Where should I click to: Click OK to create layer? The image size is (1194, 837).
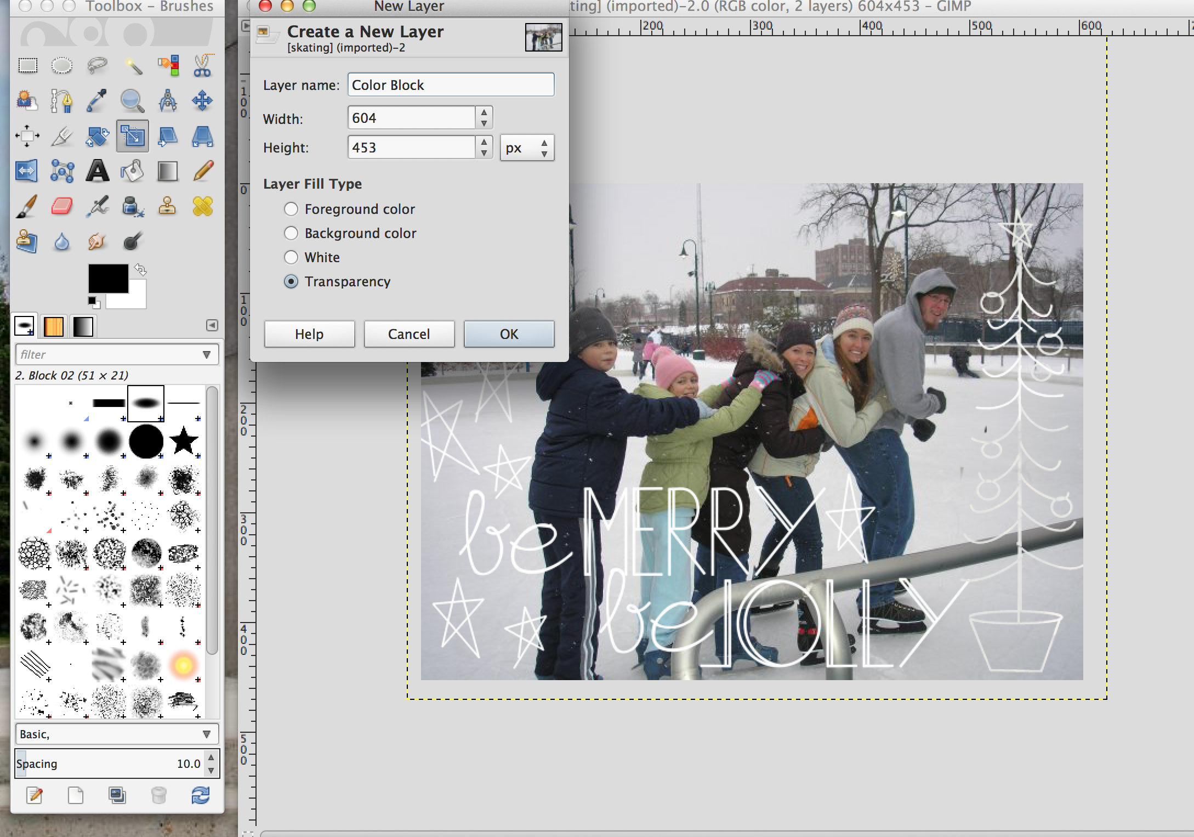tap(509, 334)
